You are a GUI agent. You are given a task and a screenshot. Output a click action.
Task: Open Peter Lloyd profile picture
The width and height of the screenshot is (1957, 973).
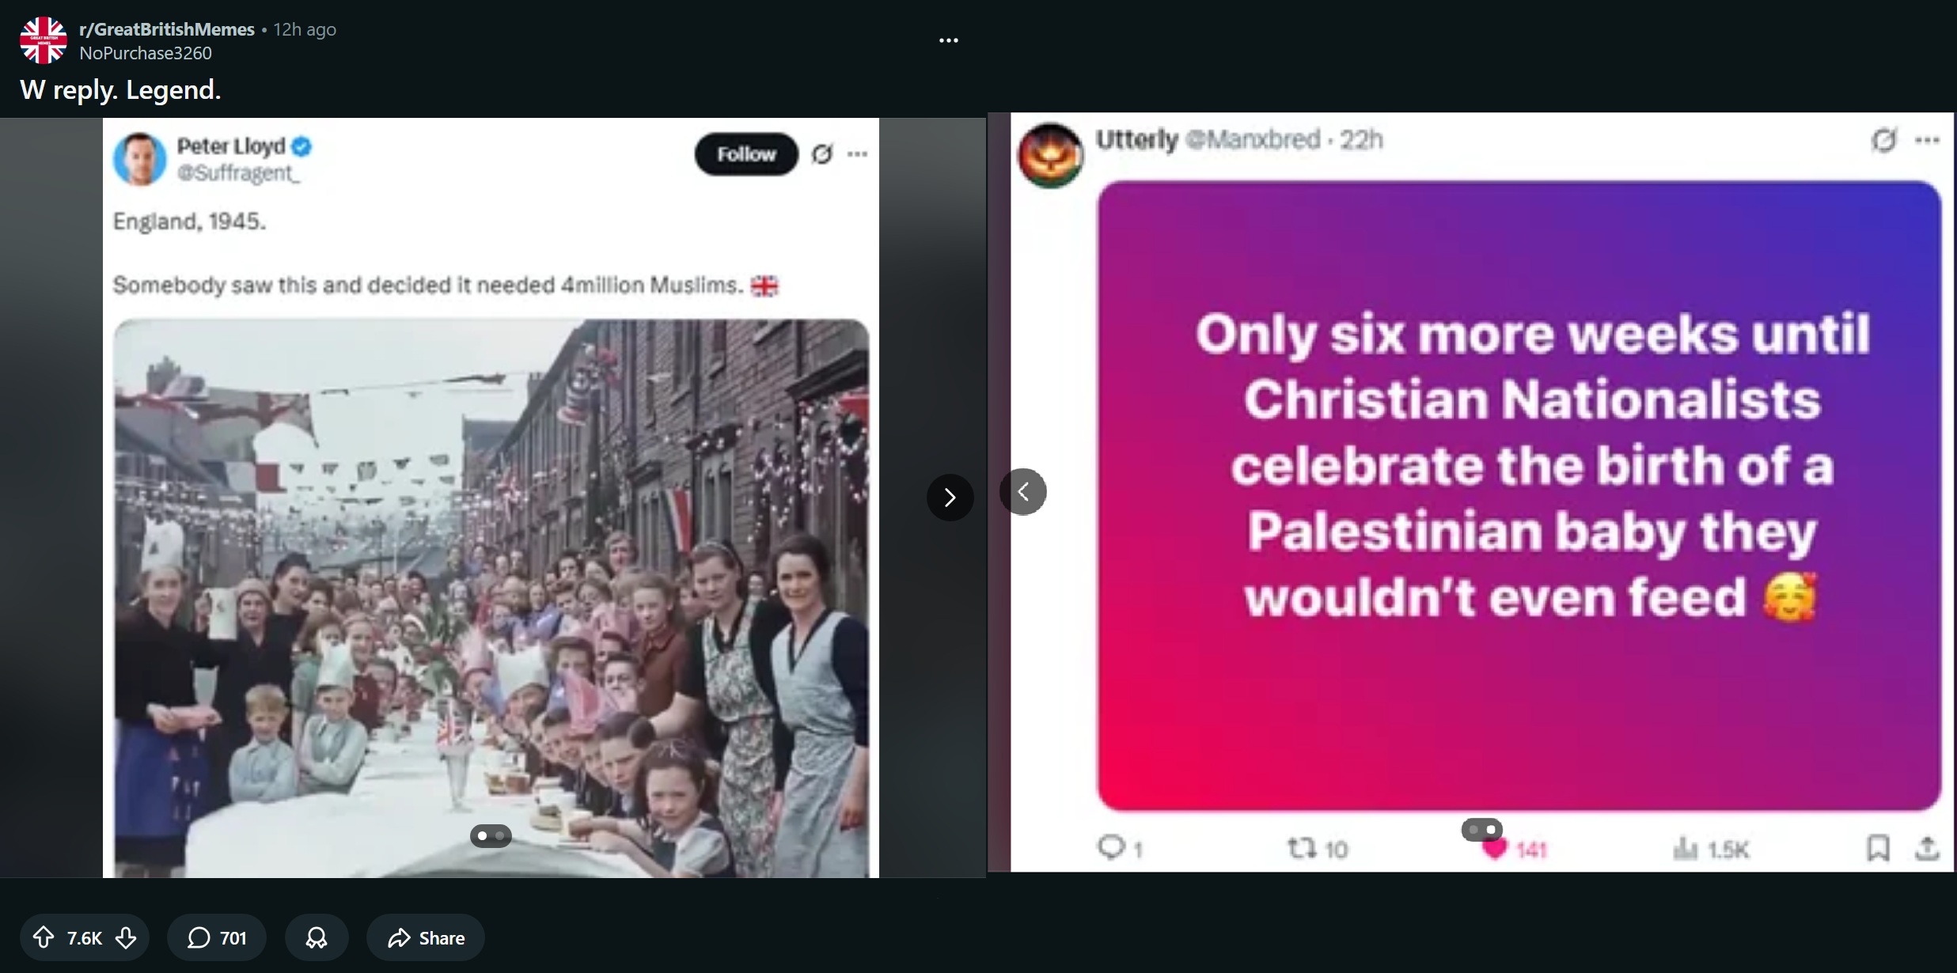[x=140, y=158]
